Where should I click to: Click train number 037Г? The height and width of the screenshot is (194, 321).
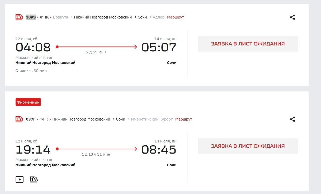pyautogui.click(x=31, y=119)
